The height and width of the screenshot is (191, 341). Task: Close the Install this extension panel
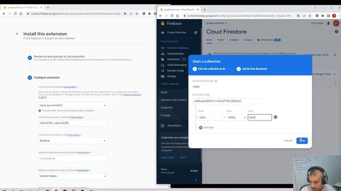17,34
